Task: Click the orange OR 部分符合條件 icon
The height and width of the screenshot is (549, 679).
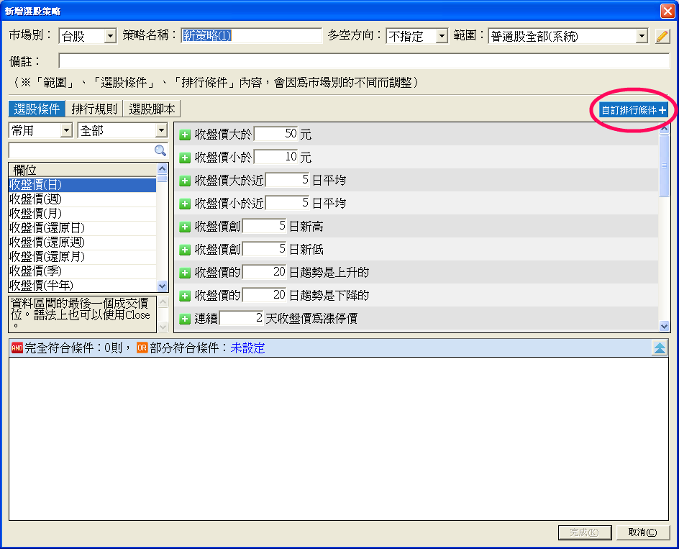Action: [142, 348]
